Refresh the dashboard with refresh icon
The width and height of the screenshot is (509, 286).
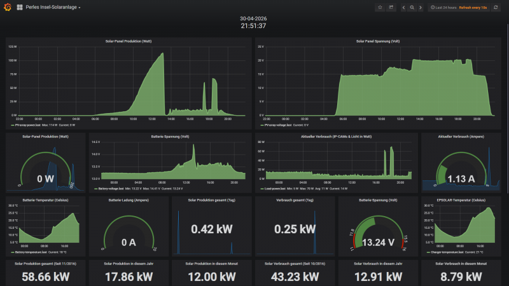coord(496,8)
